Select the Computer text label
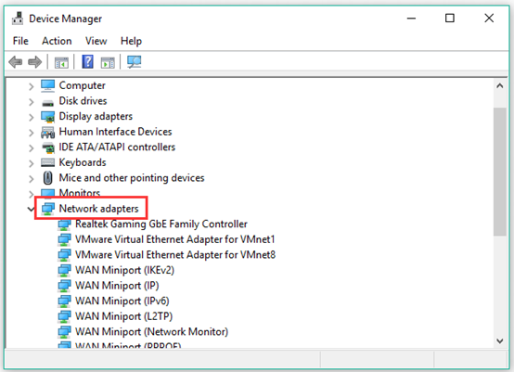Image resolution: width=514 pixels, height=372 pixels. tap(83, 85)
